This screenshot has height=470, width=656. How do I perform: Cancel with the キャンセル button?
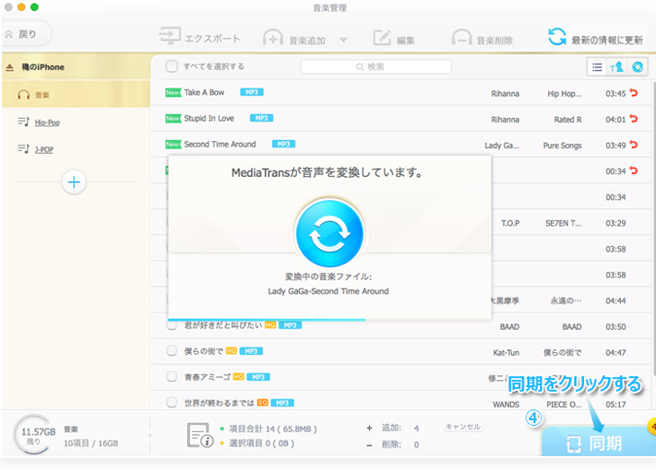(x=463, y=427)
